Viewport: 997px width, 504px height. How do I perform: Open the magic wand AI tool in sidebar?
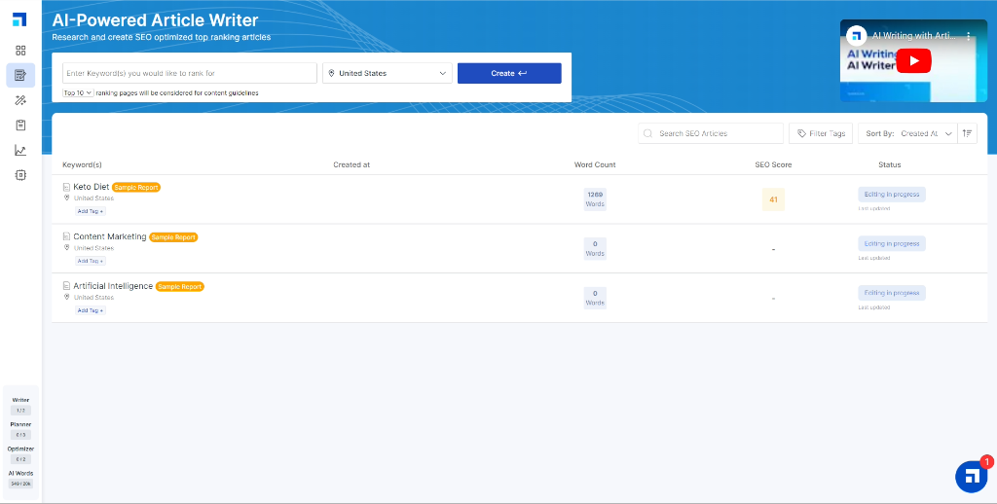(20, 100)
